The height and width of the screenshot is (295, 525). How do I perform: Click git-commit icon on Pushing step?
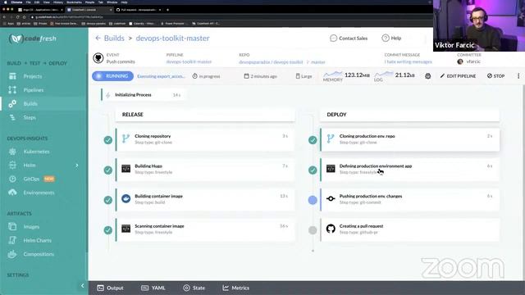point(331,198)
